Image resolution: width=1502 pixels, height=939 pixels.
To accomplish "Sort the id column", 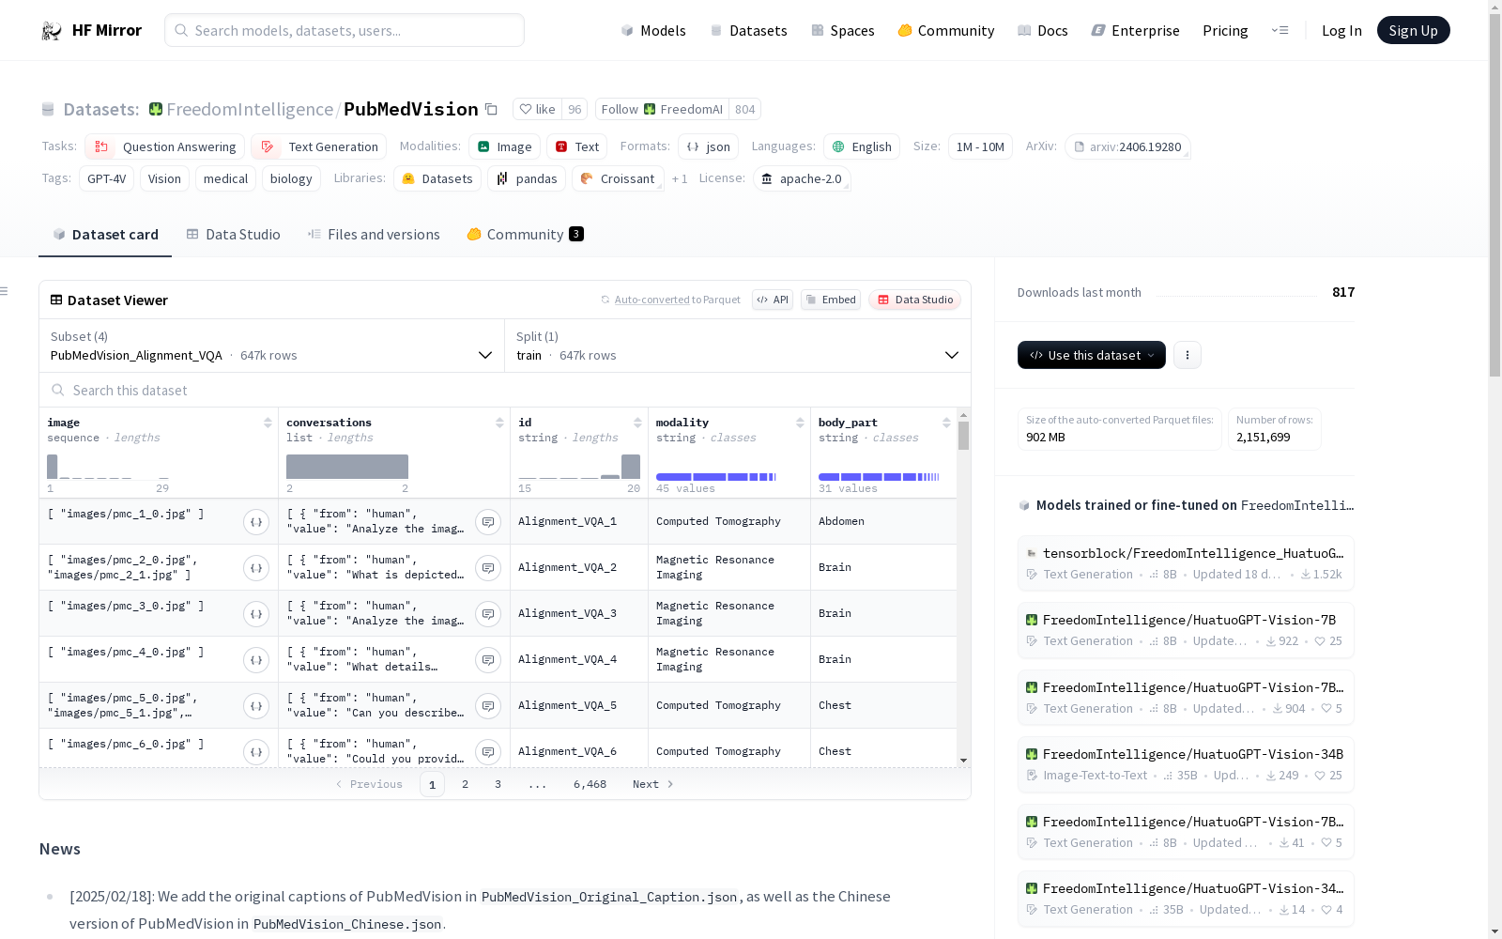I will click(637, 423).
